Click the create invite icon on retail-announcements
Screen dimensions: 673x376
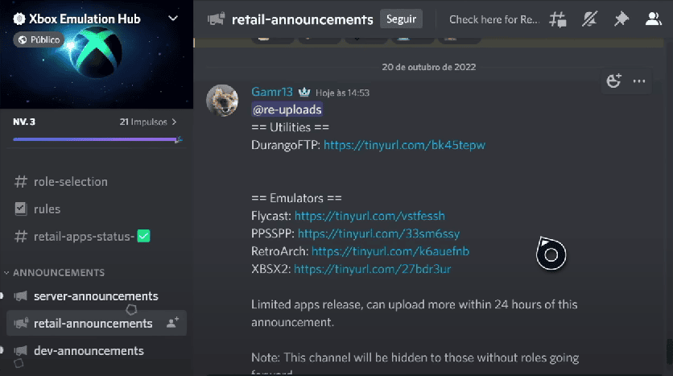pos(172,323)
